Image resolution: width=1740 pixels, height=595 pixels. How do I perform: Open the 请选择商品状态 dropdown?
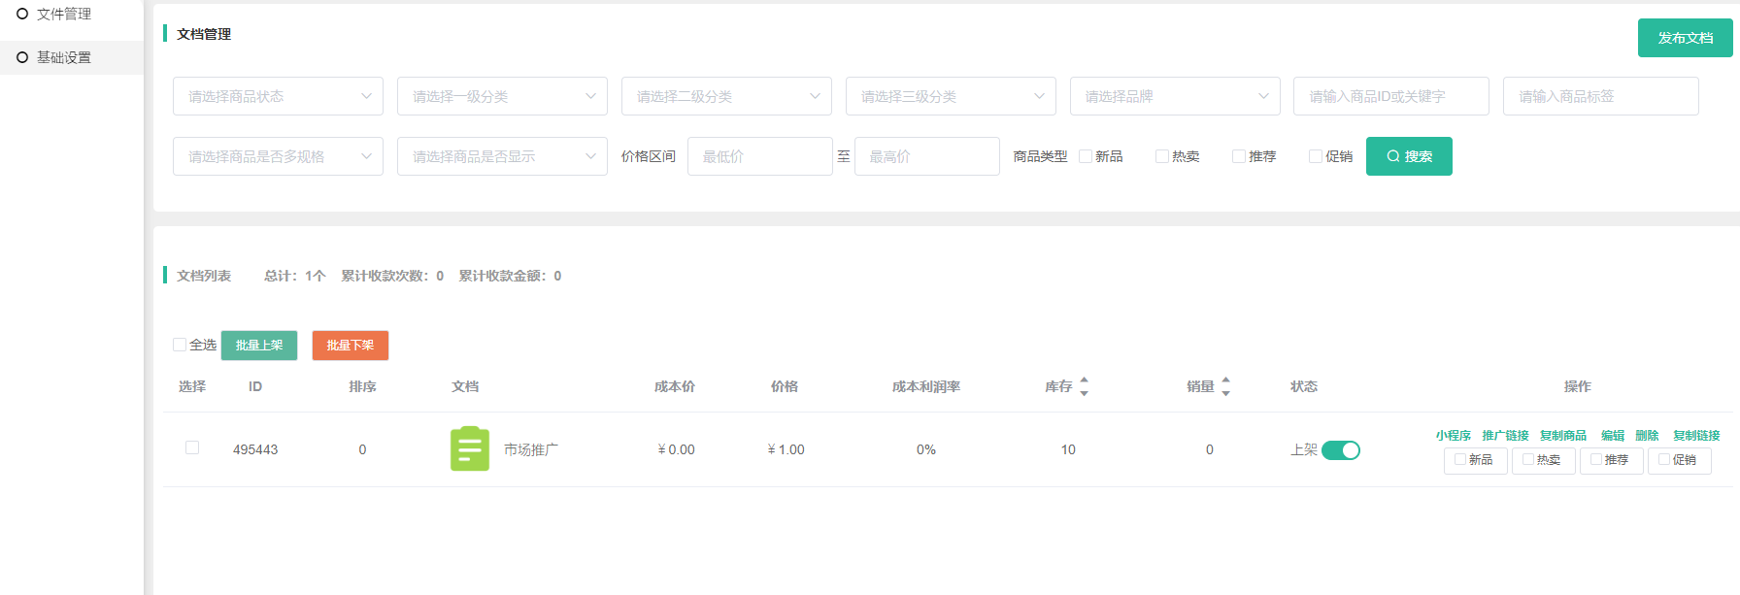point(278,96)
